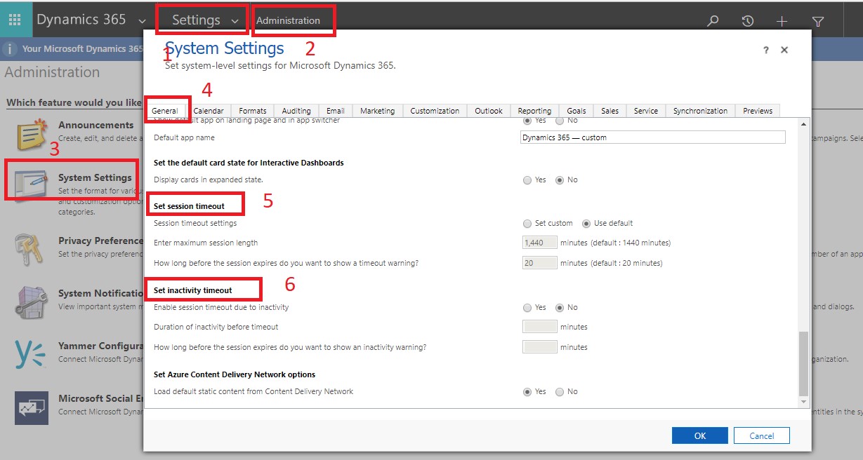The height and width of the screenshot is (460, 863).
Task: Click the inactivity duration minutes field
Action: click(540, 327)
